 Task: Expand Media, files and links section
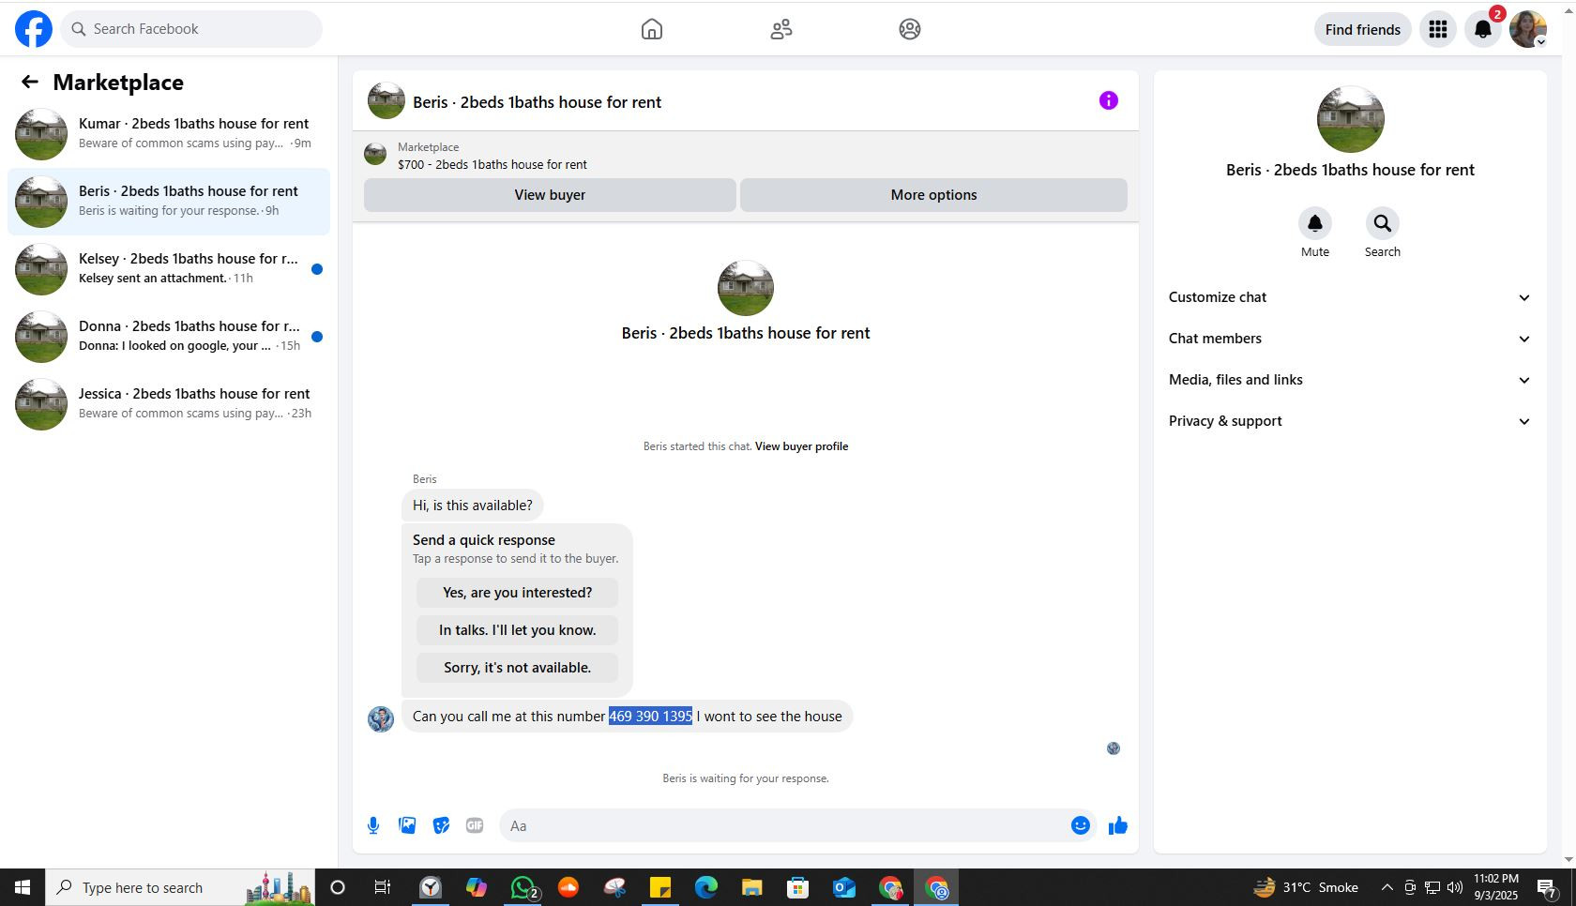click(1350, 380)
